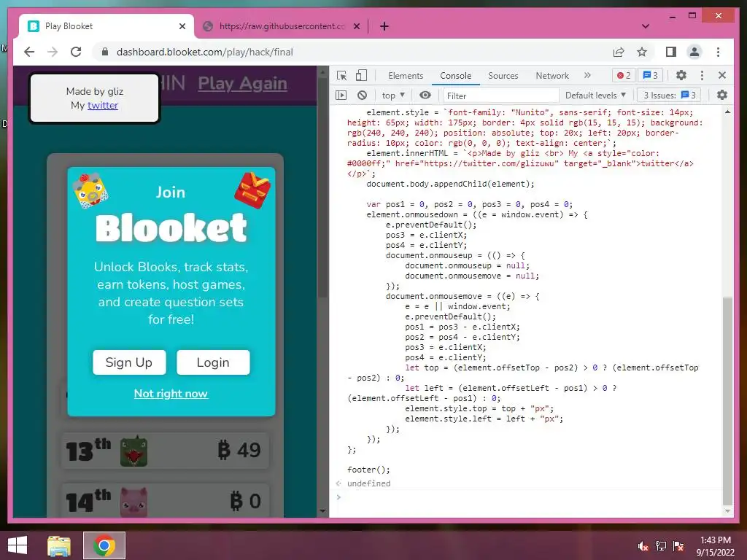
Task: Click the share page icon in address bar
Action: pos(619,52)
